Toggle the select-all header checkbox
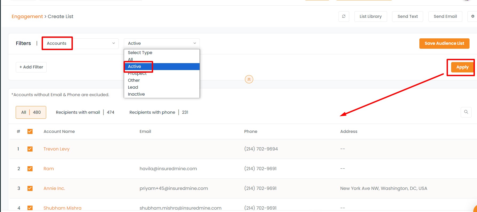477x212 pixels. pos(30,131)
